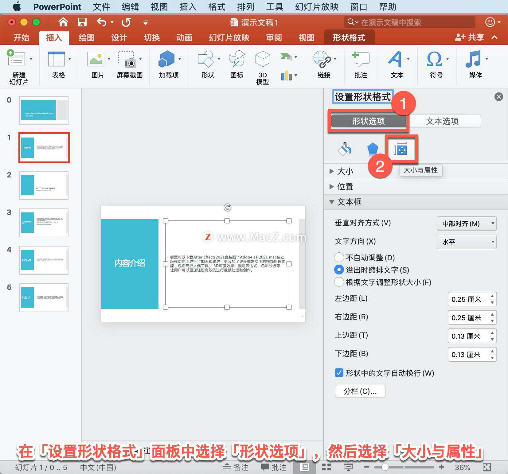Open the new slide layout dropdown arrow

click(x=31, y=59)
